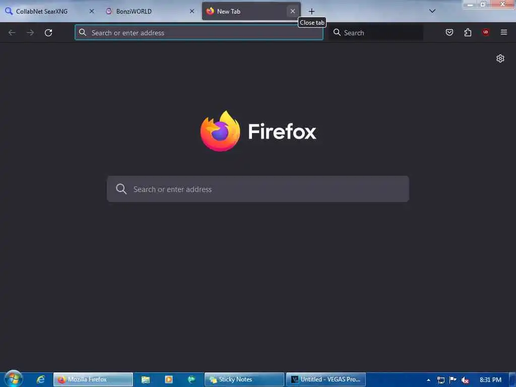
Task: Restore down the Firefox window
Action: [x=483, y=4]
